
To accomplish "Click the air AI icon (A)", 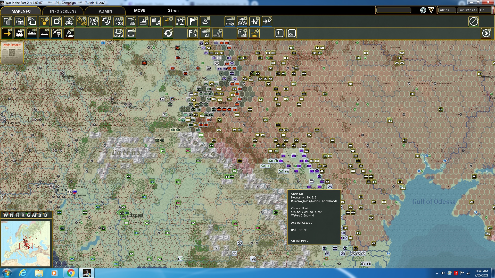I will pyautogui.click(x=218, y=33).
